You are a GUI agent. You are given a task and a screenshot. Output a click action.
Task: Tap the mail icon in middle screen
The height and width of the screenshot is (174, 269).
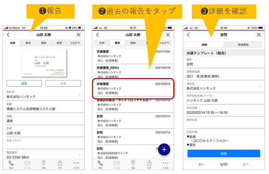[x=117, y=164]
